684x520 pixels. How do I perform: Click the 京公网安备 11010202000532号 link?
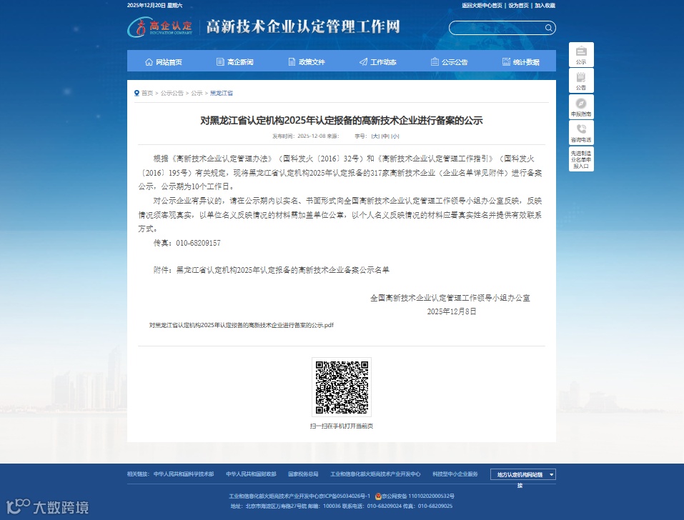[x=418, y=496]
